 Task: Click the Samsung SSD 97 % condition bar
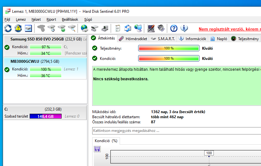46,47
